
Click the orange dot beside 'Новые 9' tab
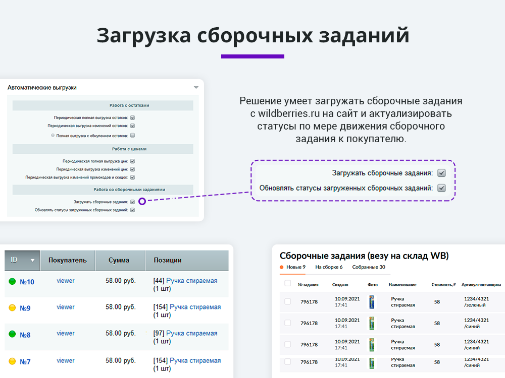coord(281,267)
